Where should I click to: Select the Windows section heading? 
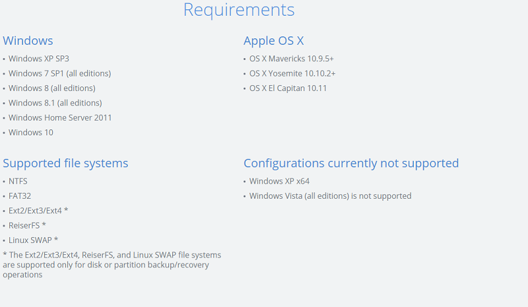[28, 41]
